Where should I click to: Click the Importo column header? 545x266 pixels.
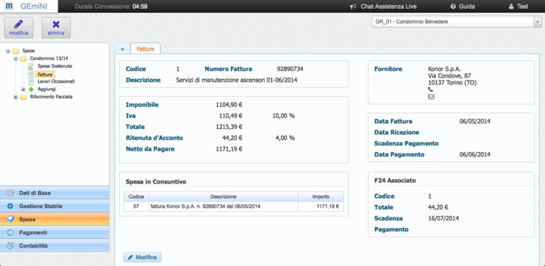(x=321, y=196)
